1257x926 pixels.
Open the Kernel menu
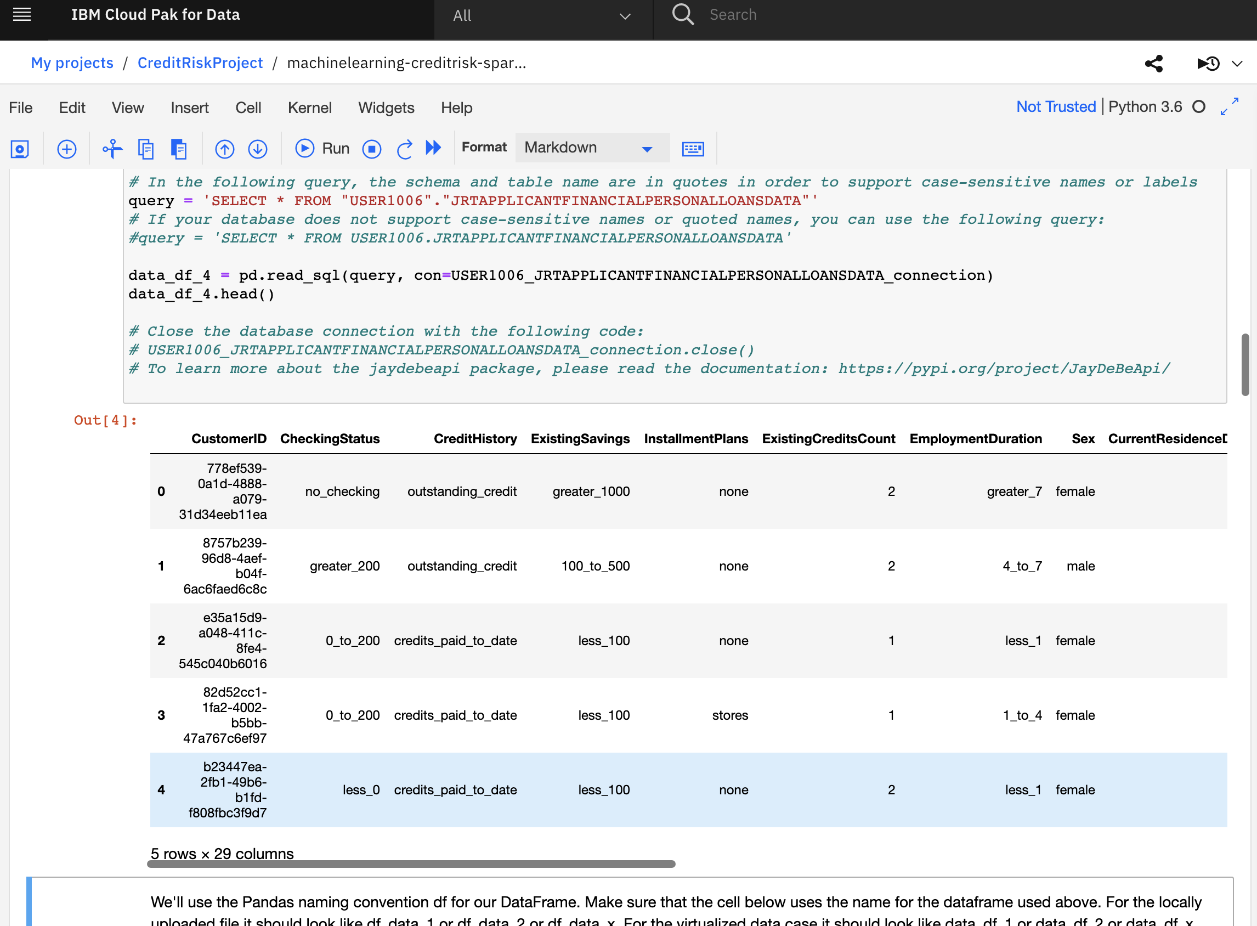309,108
